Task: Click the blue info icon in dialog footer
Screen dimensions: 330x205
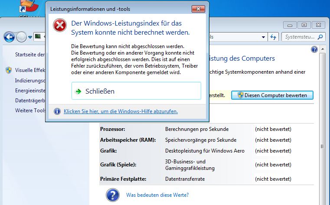Action: (57, 111)
